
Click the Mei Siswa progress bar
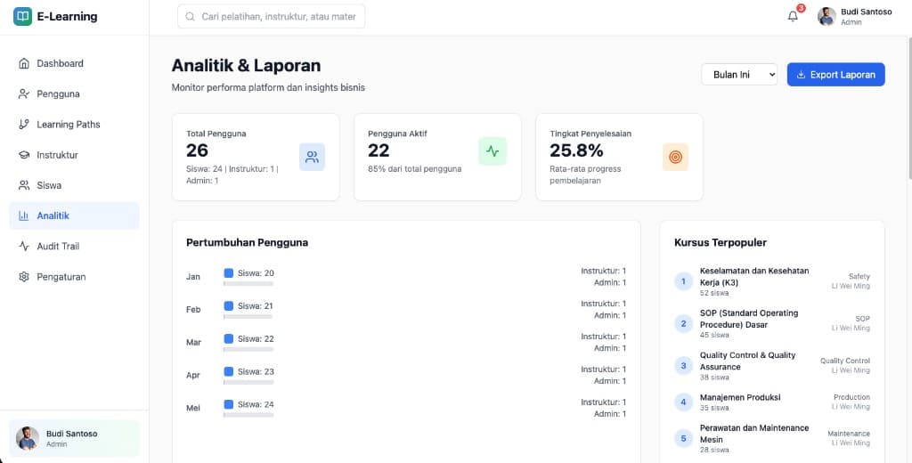248,415
